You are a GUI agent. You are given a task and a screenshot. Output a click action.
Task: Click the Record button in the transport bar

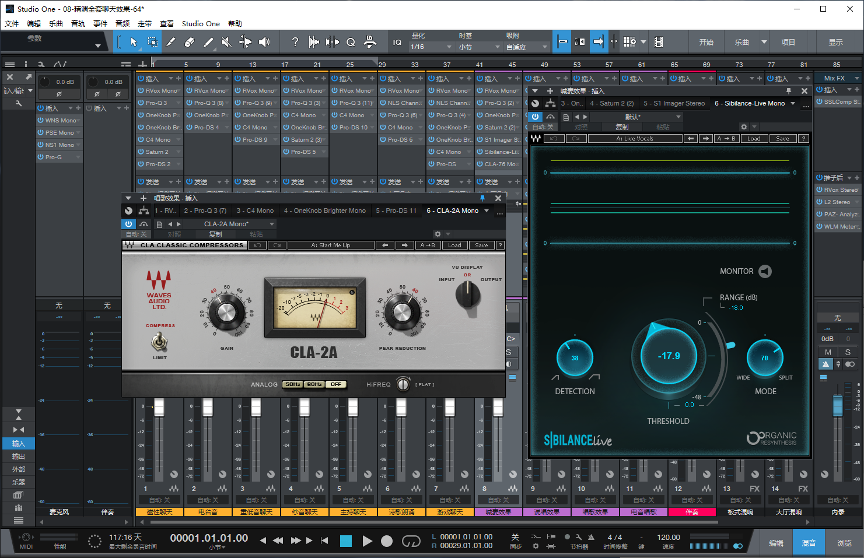386,541
